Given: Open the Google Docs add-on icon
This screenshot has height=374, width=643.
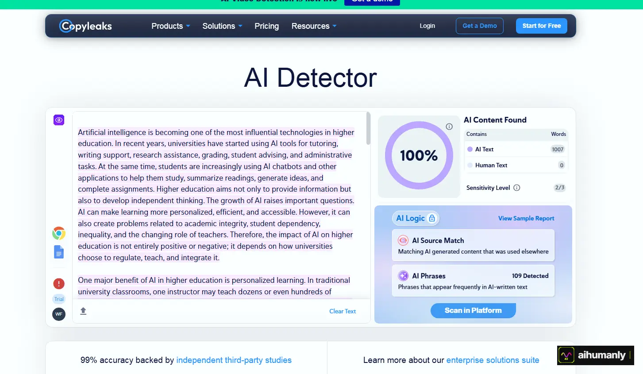Looking at the screenshot, I should 59,252.
